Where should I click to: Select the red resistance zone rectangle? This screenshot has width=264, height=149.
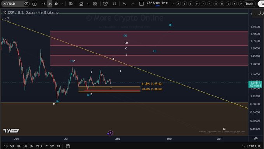(x=149, y=48)
